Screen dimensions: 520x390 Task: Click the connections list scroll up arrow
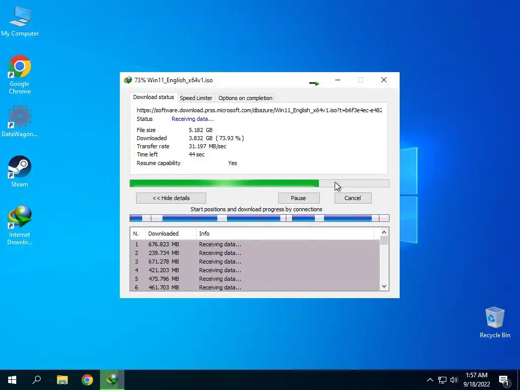click(384, 232)
